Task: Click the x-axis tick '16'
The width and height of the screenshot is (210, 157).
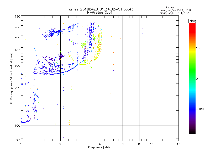Action: pos(178,144)
